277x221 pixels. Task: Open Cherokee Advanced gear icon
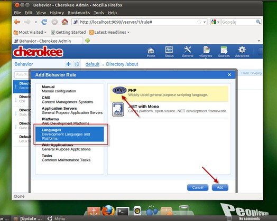[242, 52]
